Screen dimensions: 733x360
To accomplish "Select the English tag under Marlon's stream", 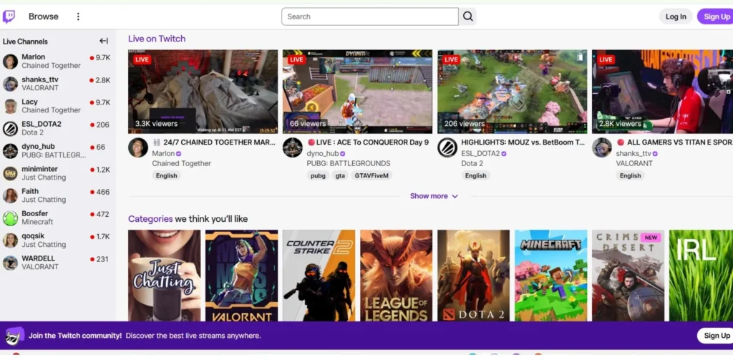I will 166,176.
